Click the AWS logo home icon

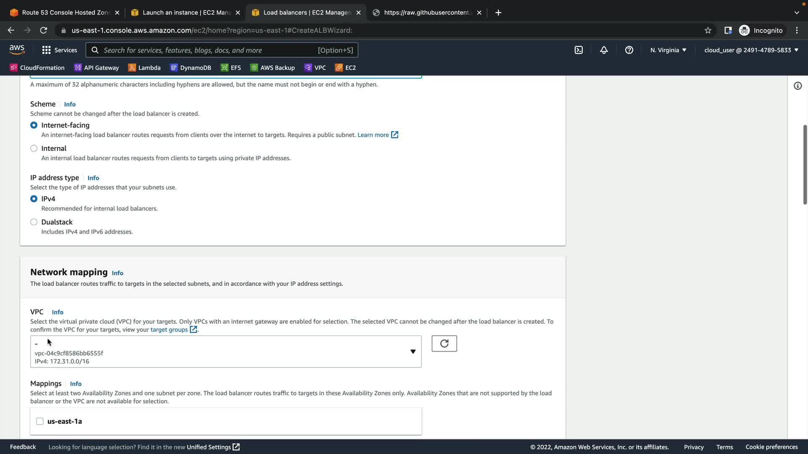tap(17, 50)
